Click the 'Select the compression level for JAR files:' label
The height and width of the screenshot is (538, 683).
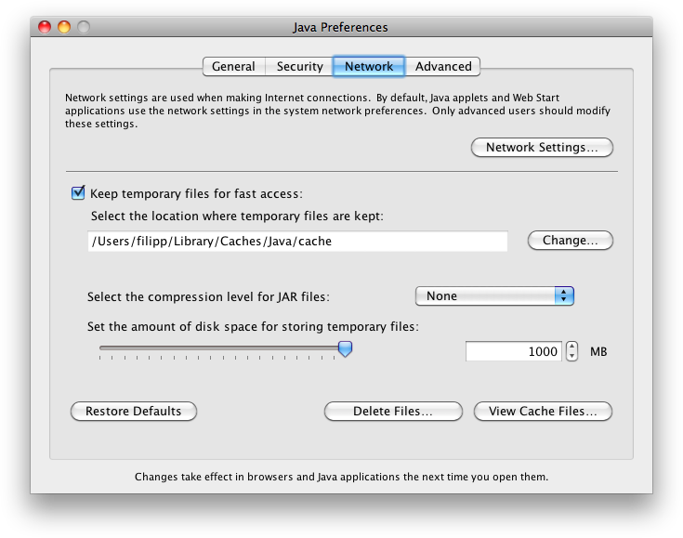208,296
